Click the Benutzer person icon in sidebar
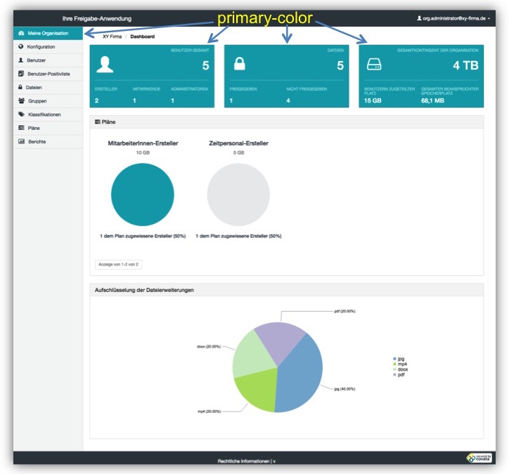 pos(21,60)
